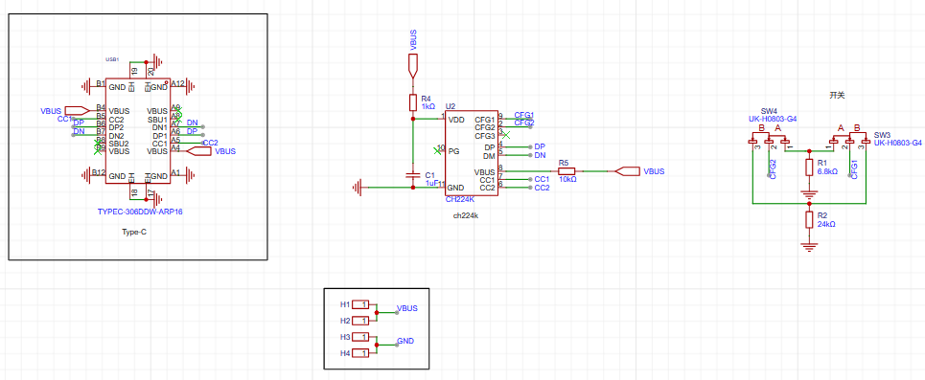Click resistor R4 1kΩ symbol
The image size is (925, 380).
click(413, 102)
